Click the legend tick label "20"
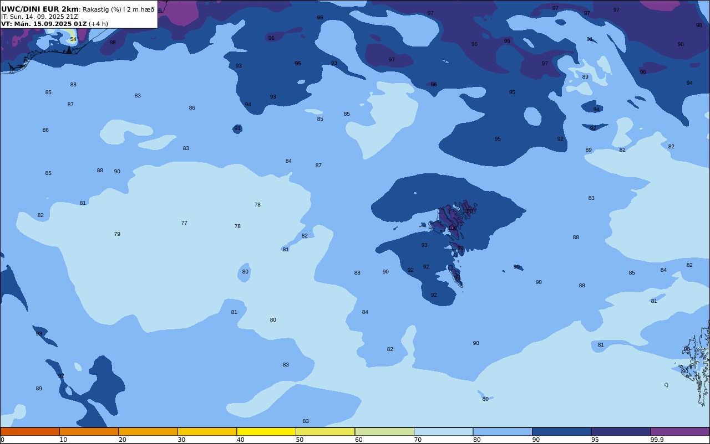This screenshot has width=710, height=444. (x=122, y=440)
